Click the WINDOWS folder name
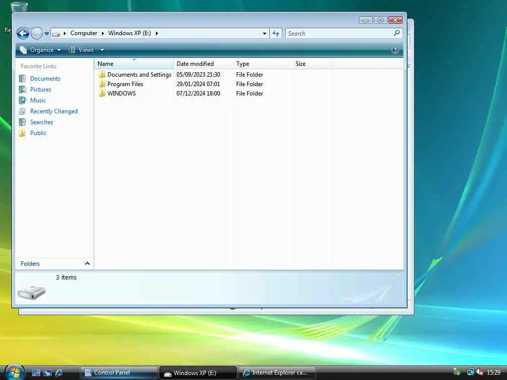Screen dimensions: 507x380 tap(122, 93)
